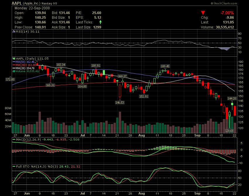Click the red MA(200) legend line
Viewport: 249px width, 196px height.
click(x=14, y=65)
